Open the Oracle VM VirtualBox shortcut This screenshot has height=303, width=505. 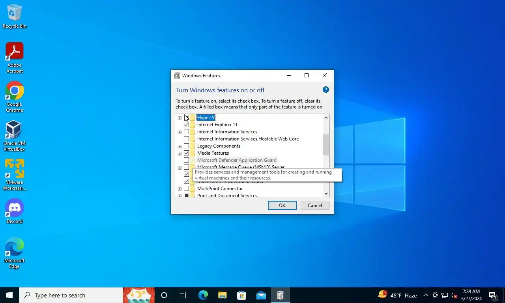point(15,136)
